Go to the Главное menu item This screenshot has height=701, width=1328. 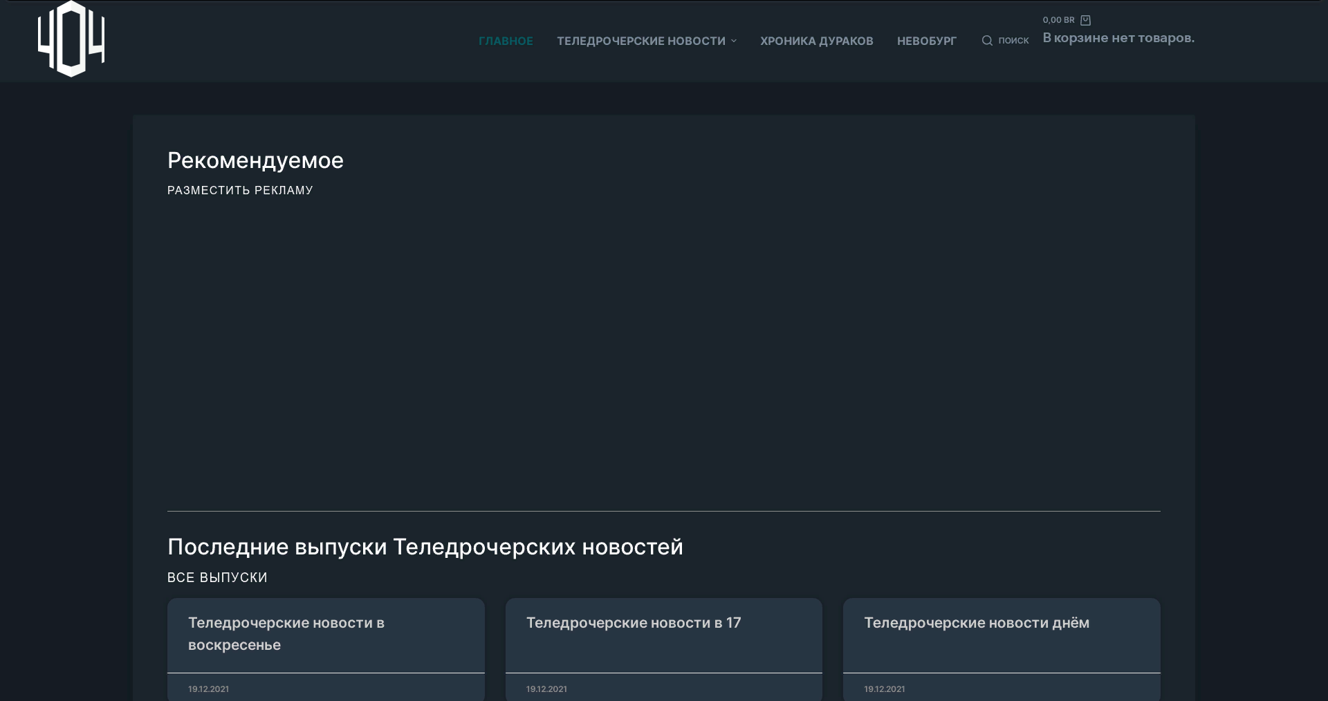click(506, 41)
